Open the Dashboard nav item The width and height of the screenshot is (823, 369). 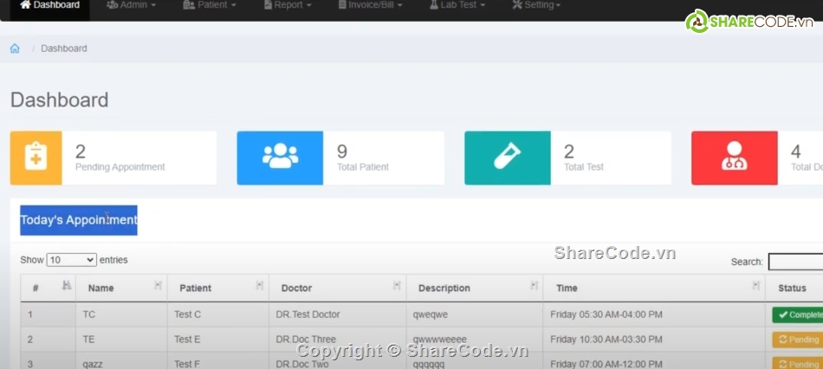pyautogui.click(x=50, y=5)
